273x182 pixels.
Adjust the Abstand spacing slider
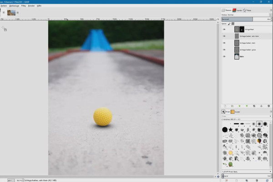246,176
